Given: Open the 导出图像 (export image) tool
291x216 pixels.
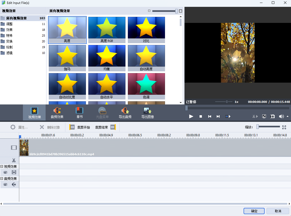Looking at the screenshot, I should (x=148, y=113).
